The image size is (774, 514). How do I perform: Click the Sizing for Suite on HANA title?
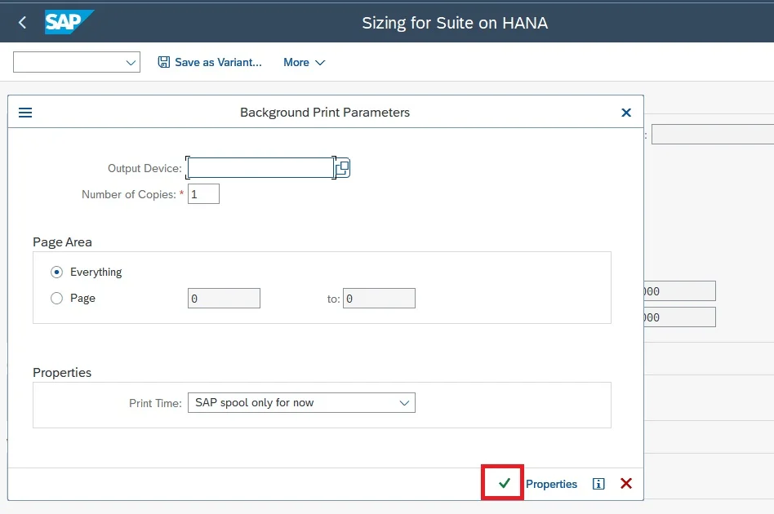(x=455, y=23)
